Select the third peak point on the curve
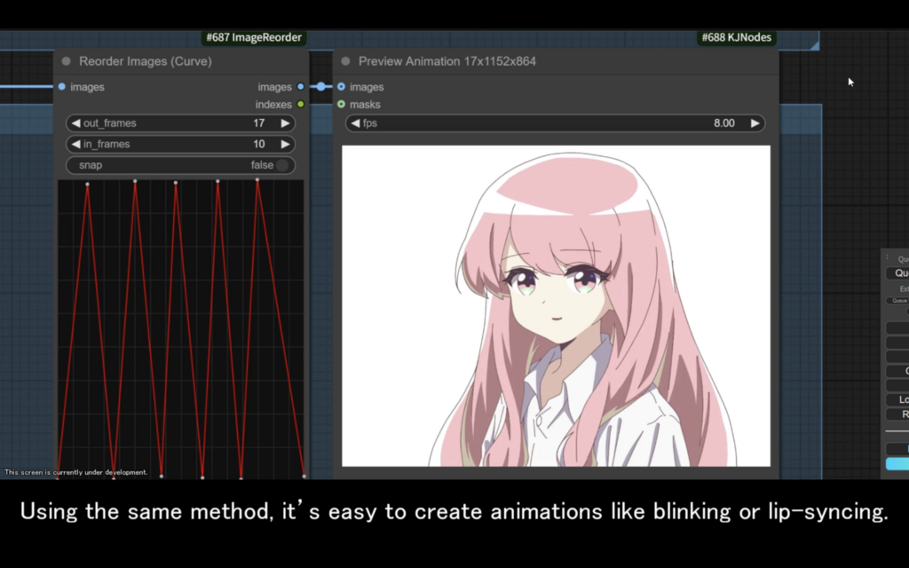Image resolution: width=909 pixels, height=568 pixels. (x=176, y=183)
